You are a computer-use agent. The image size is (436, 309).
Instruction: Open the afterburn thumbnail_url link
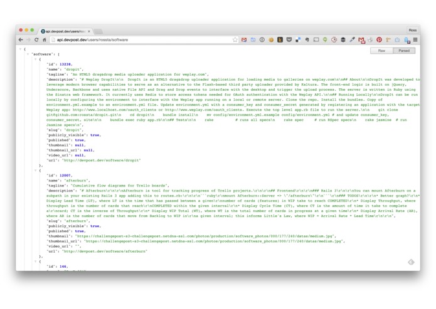coord(214,241)
